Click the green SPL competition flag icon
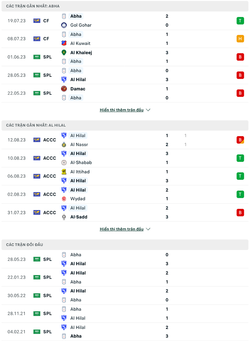249x341 pixels. pos(36,57)
